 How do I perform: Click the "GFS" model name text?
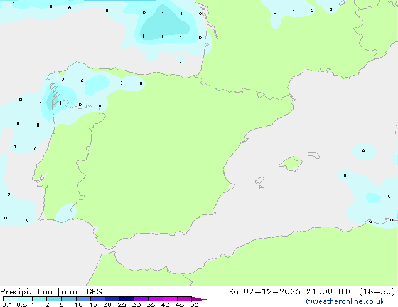[x=94, y=292]
